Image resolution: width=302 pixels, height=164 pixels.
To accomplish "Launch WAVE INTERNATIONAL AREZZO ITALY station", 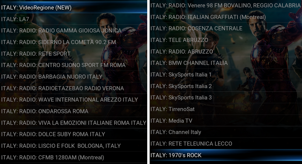I will click(x=74, y=100).
